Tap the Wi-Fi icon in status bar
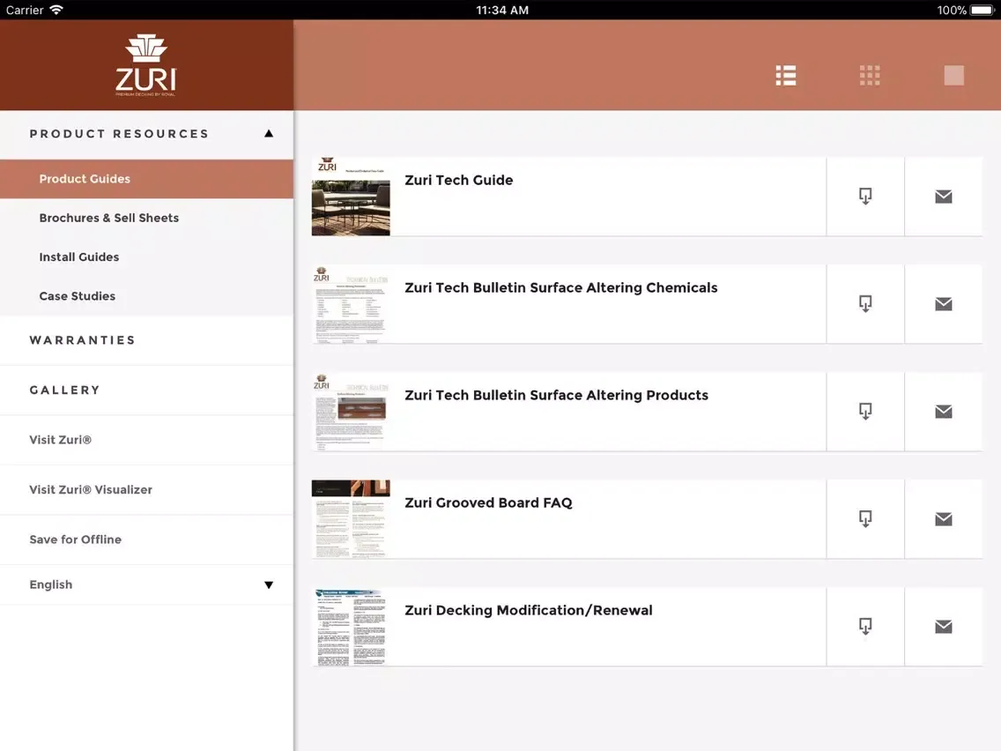Screen dimensions: 1001x751 point(56,10)
